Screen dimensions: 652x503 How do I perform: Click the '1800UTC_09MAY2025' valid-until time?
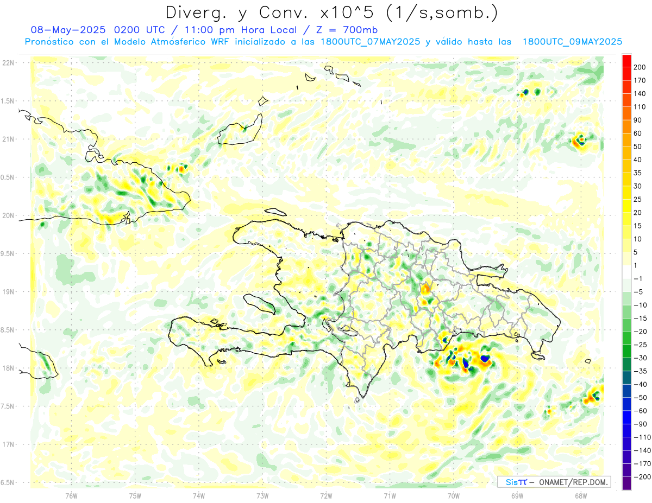(x=572, y=42)
